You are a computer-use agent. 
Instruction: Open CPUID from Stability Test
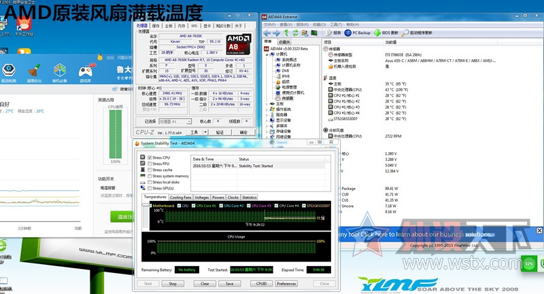pos(261,284)
